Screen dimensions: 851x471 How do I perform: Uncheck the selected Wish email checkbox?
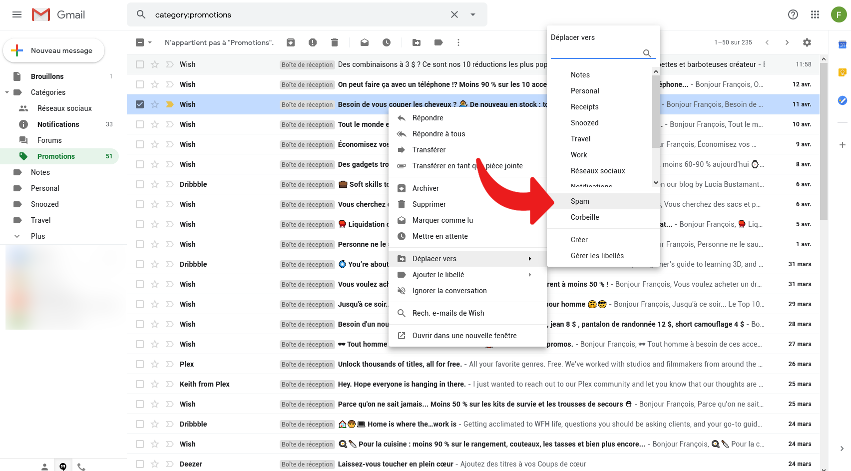click(139, 104)
